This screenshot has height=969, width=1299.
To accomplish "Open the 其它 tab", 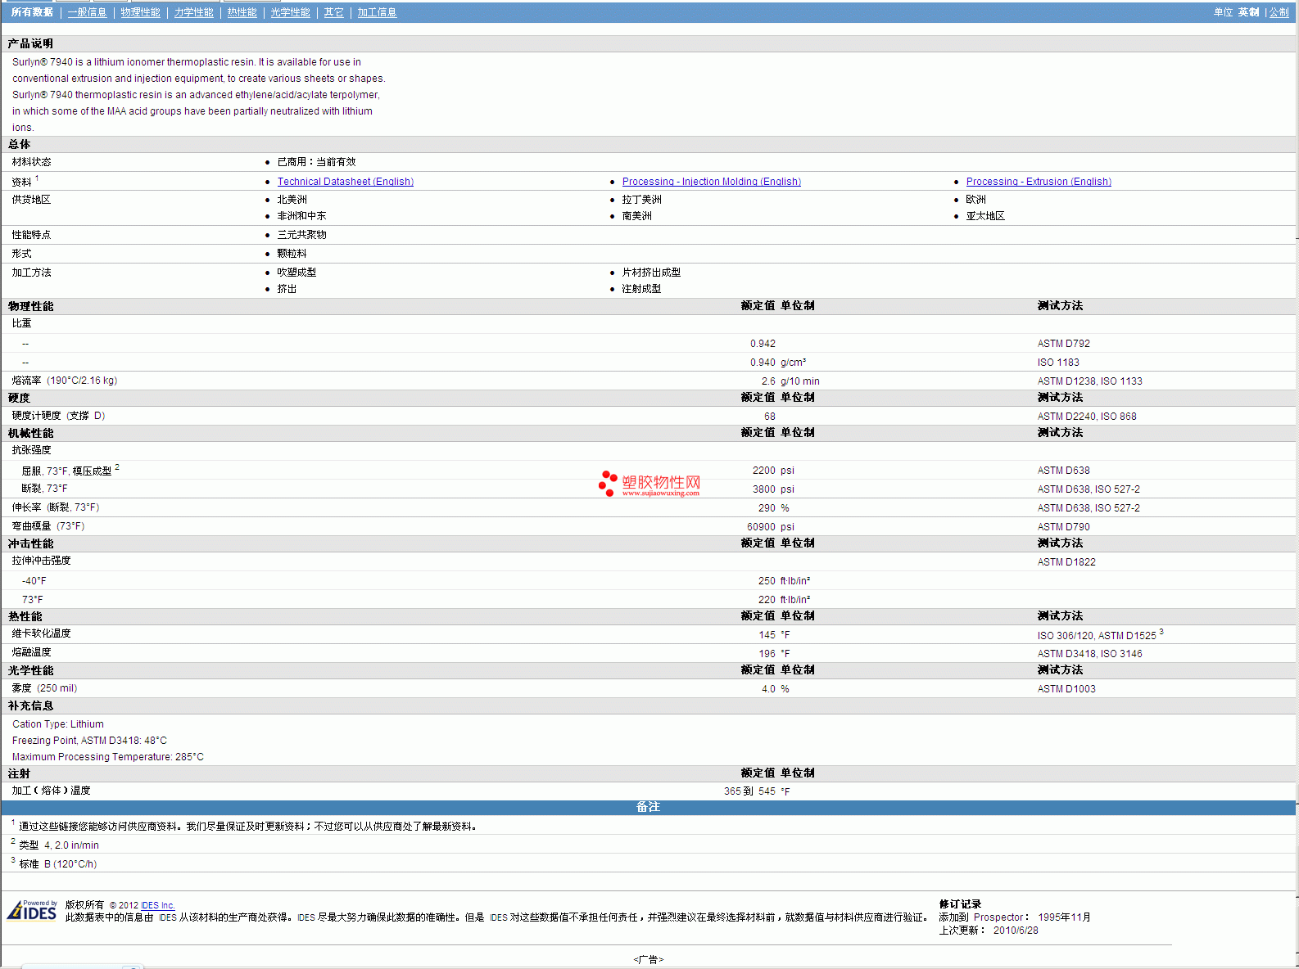I will (x=333, y=12).
